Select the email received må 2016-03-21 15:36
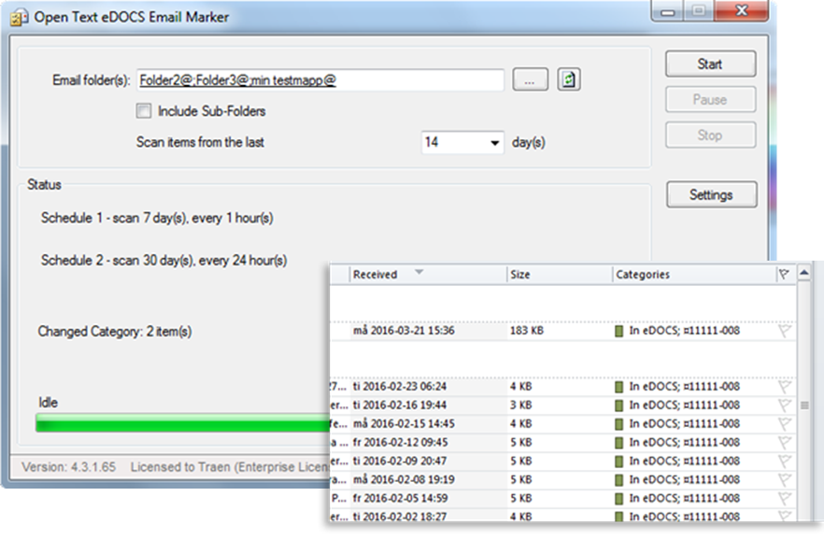Viewport: 824px width, 539px height. pyautogui.click(x=562, y=331)
